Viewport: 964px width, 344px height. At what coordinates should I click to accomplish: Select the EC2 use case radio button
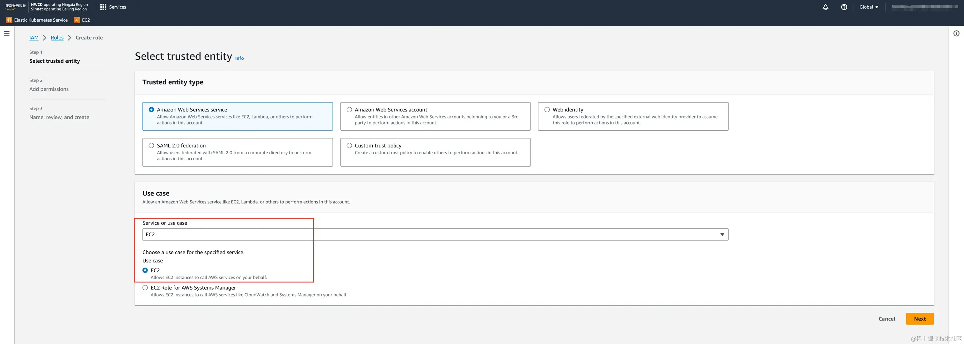pyautogui.click(x=145, y=270)
